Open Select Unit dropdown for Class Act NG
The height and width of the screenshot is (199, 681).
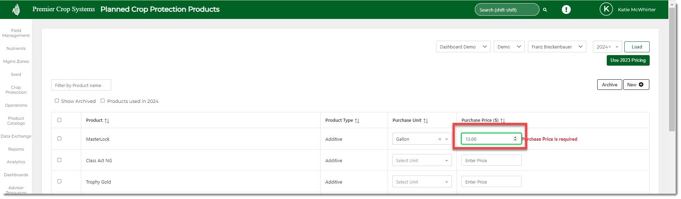[x=422, y=161]
